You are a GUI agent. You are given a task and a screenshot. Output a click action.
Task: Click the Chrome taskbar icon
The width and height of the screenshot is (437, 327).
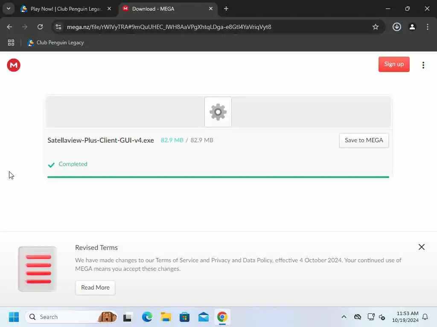222,317
